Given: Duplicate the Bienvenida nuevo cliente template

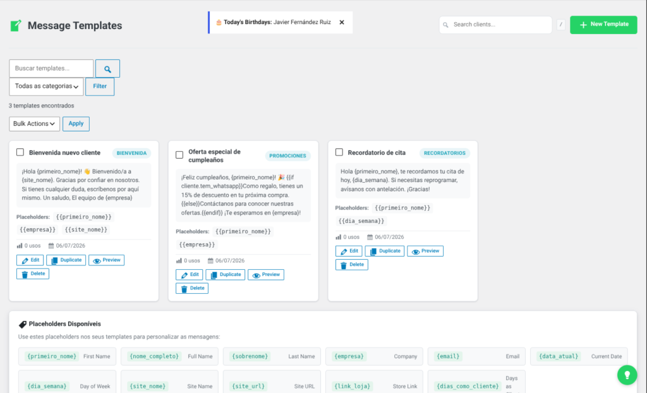Looking at the screenshot, I should point(66,260).
